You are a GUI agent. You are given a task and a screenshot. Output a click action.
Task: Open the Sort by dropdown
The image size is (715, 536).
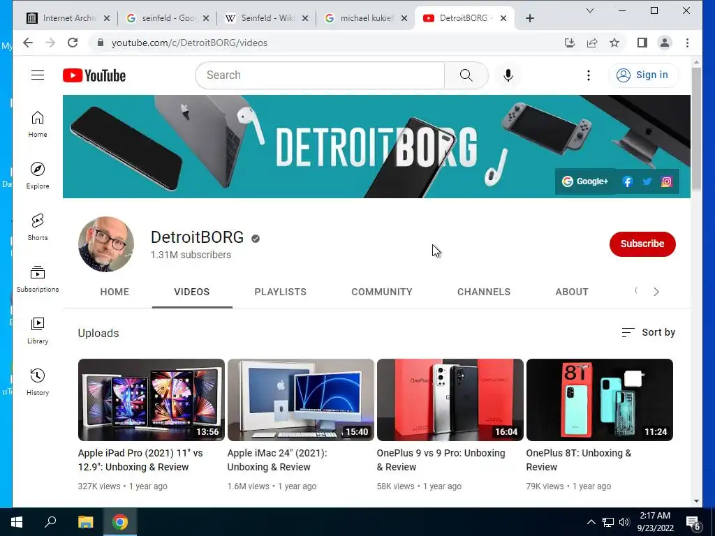[648, 333]
